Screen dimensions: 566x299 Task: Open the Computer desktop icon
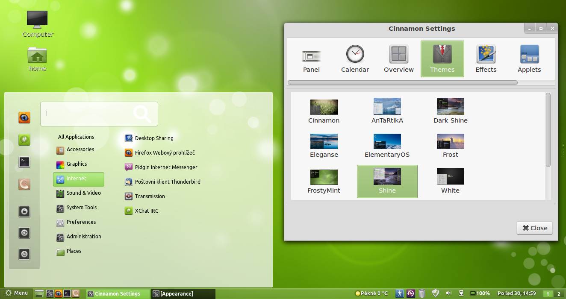coord(38,23)
